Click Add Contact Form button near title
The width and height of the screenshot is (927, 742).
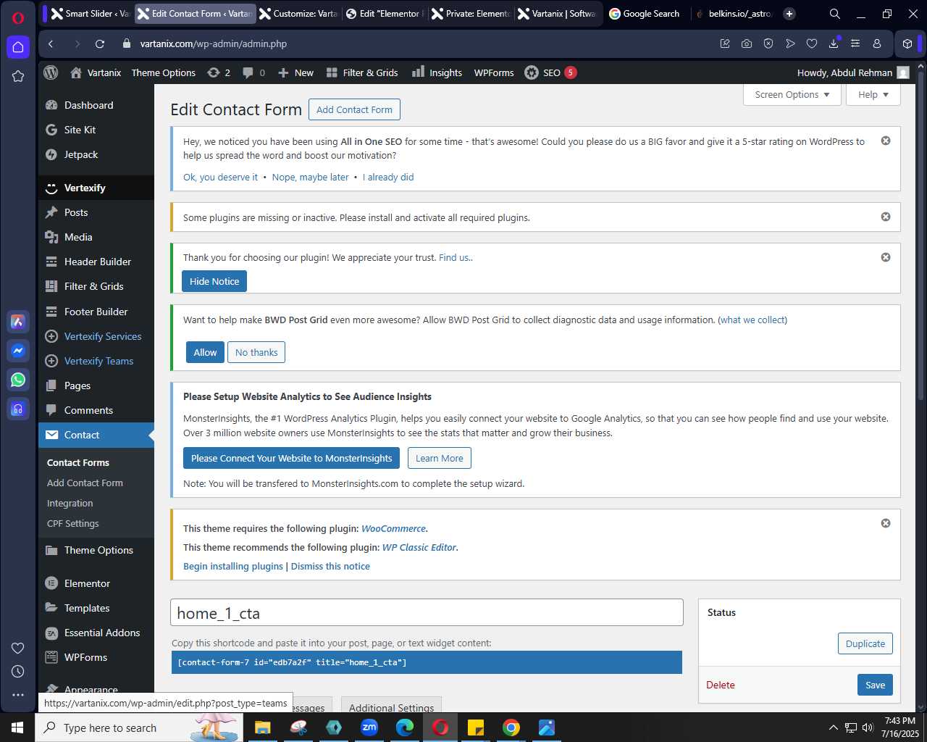(354, 109)
